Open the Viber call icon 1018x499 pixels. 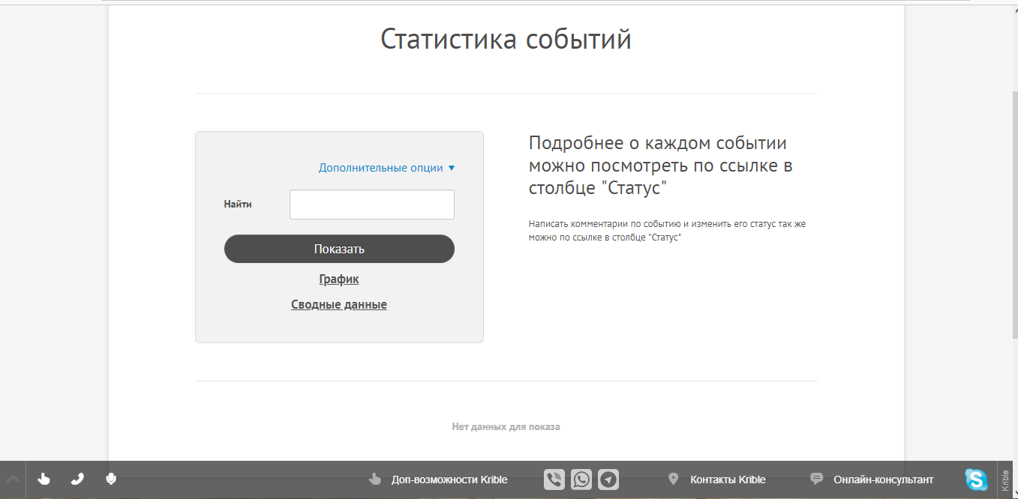pos(554,480)
